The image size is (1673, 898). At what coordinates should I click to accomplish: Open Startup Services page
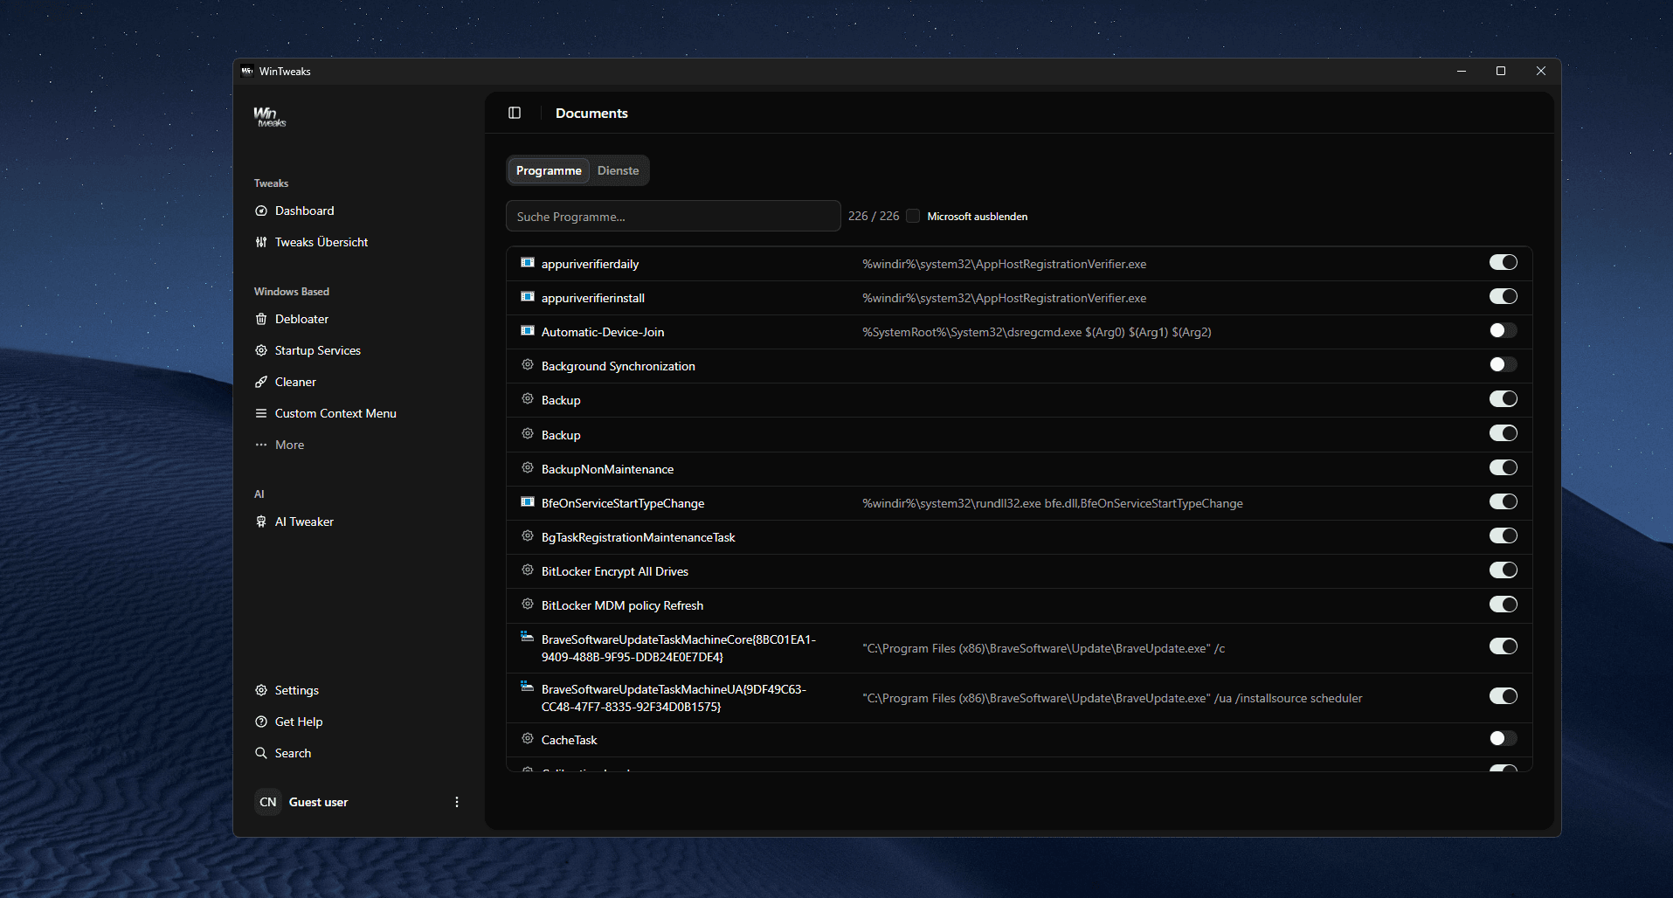(x=317, y=350)
